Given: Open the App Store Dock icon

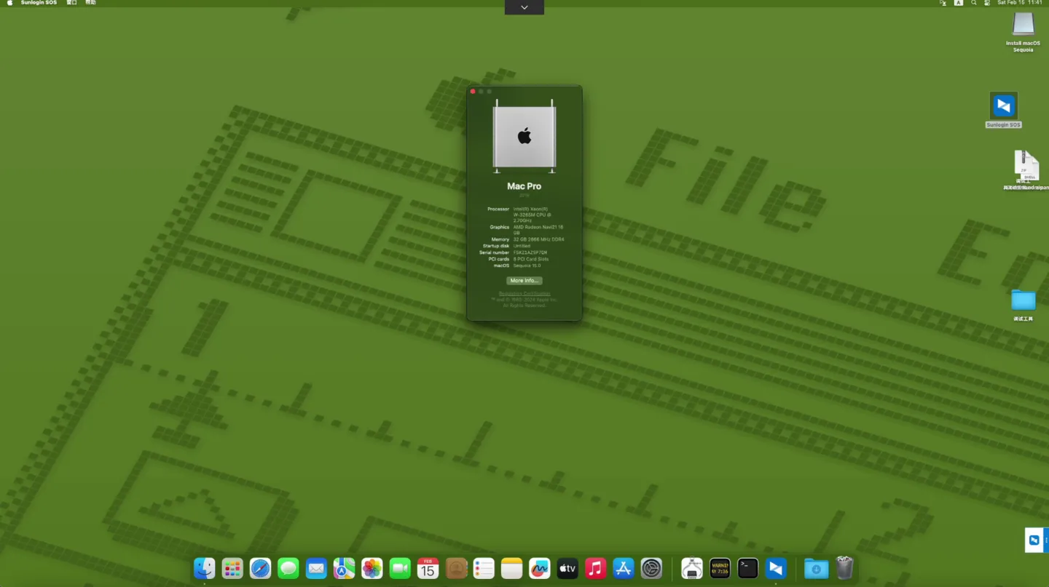Looking at the screenshot, I should (624, 568).
